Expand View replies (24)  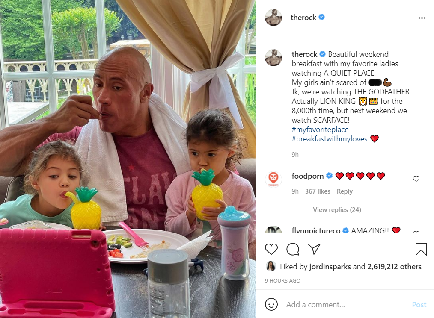[x=337, y=210]
